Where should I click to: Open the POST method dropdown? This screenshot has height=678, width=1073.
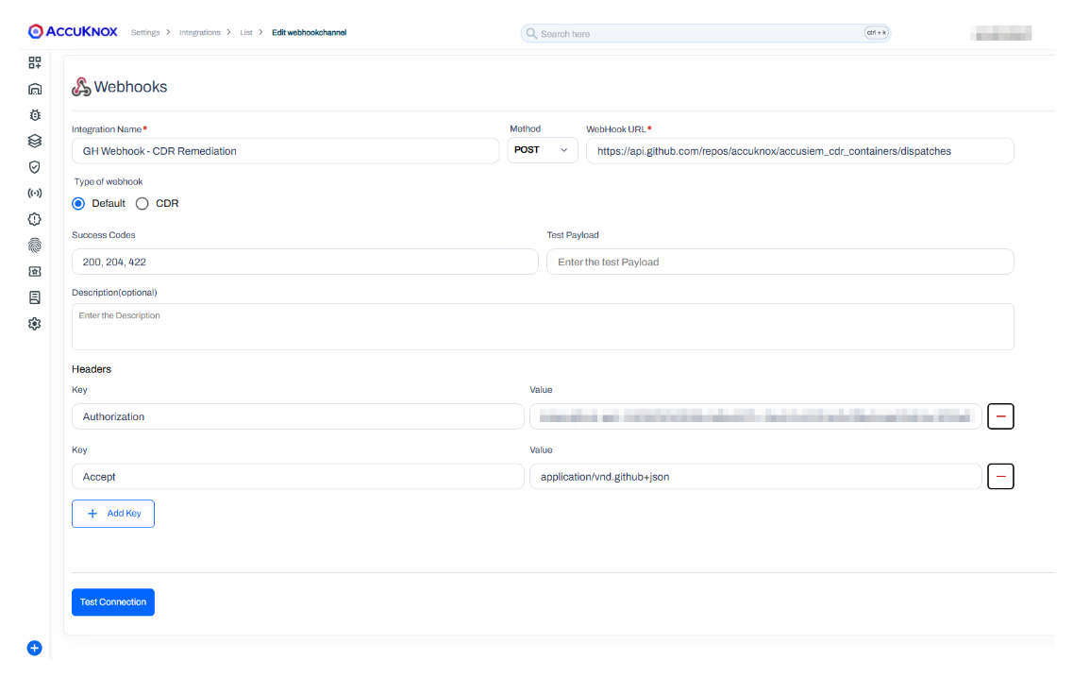(543, 150)
